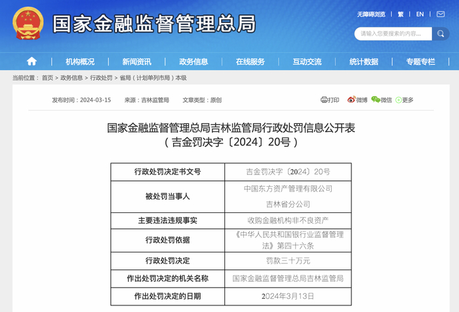Click table label 行政处罚决定书文号

pyautogui.click(x=168, y=172)
